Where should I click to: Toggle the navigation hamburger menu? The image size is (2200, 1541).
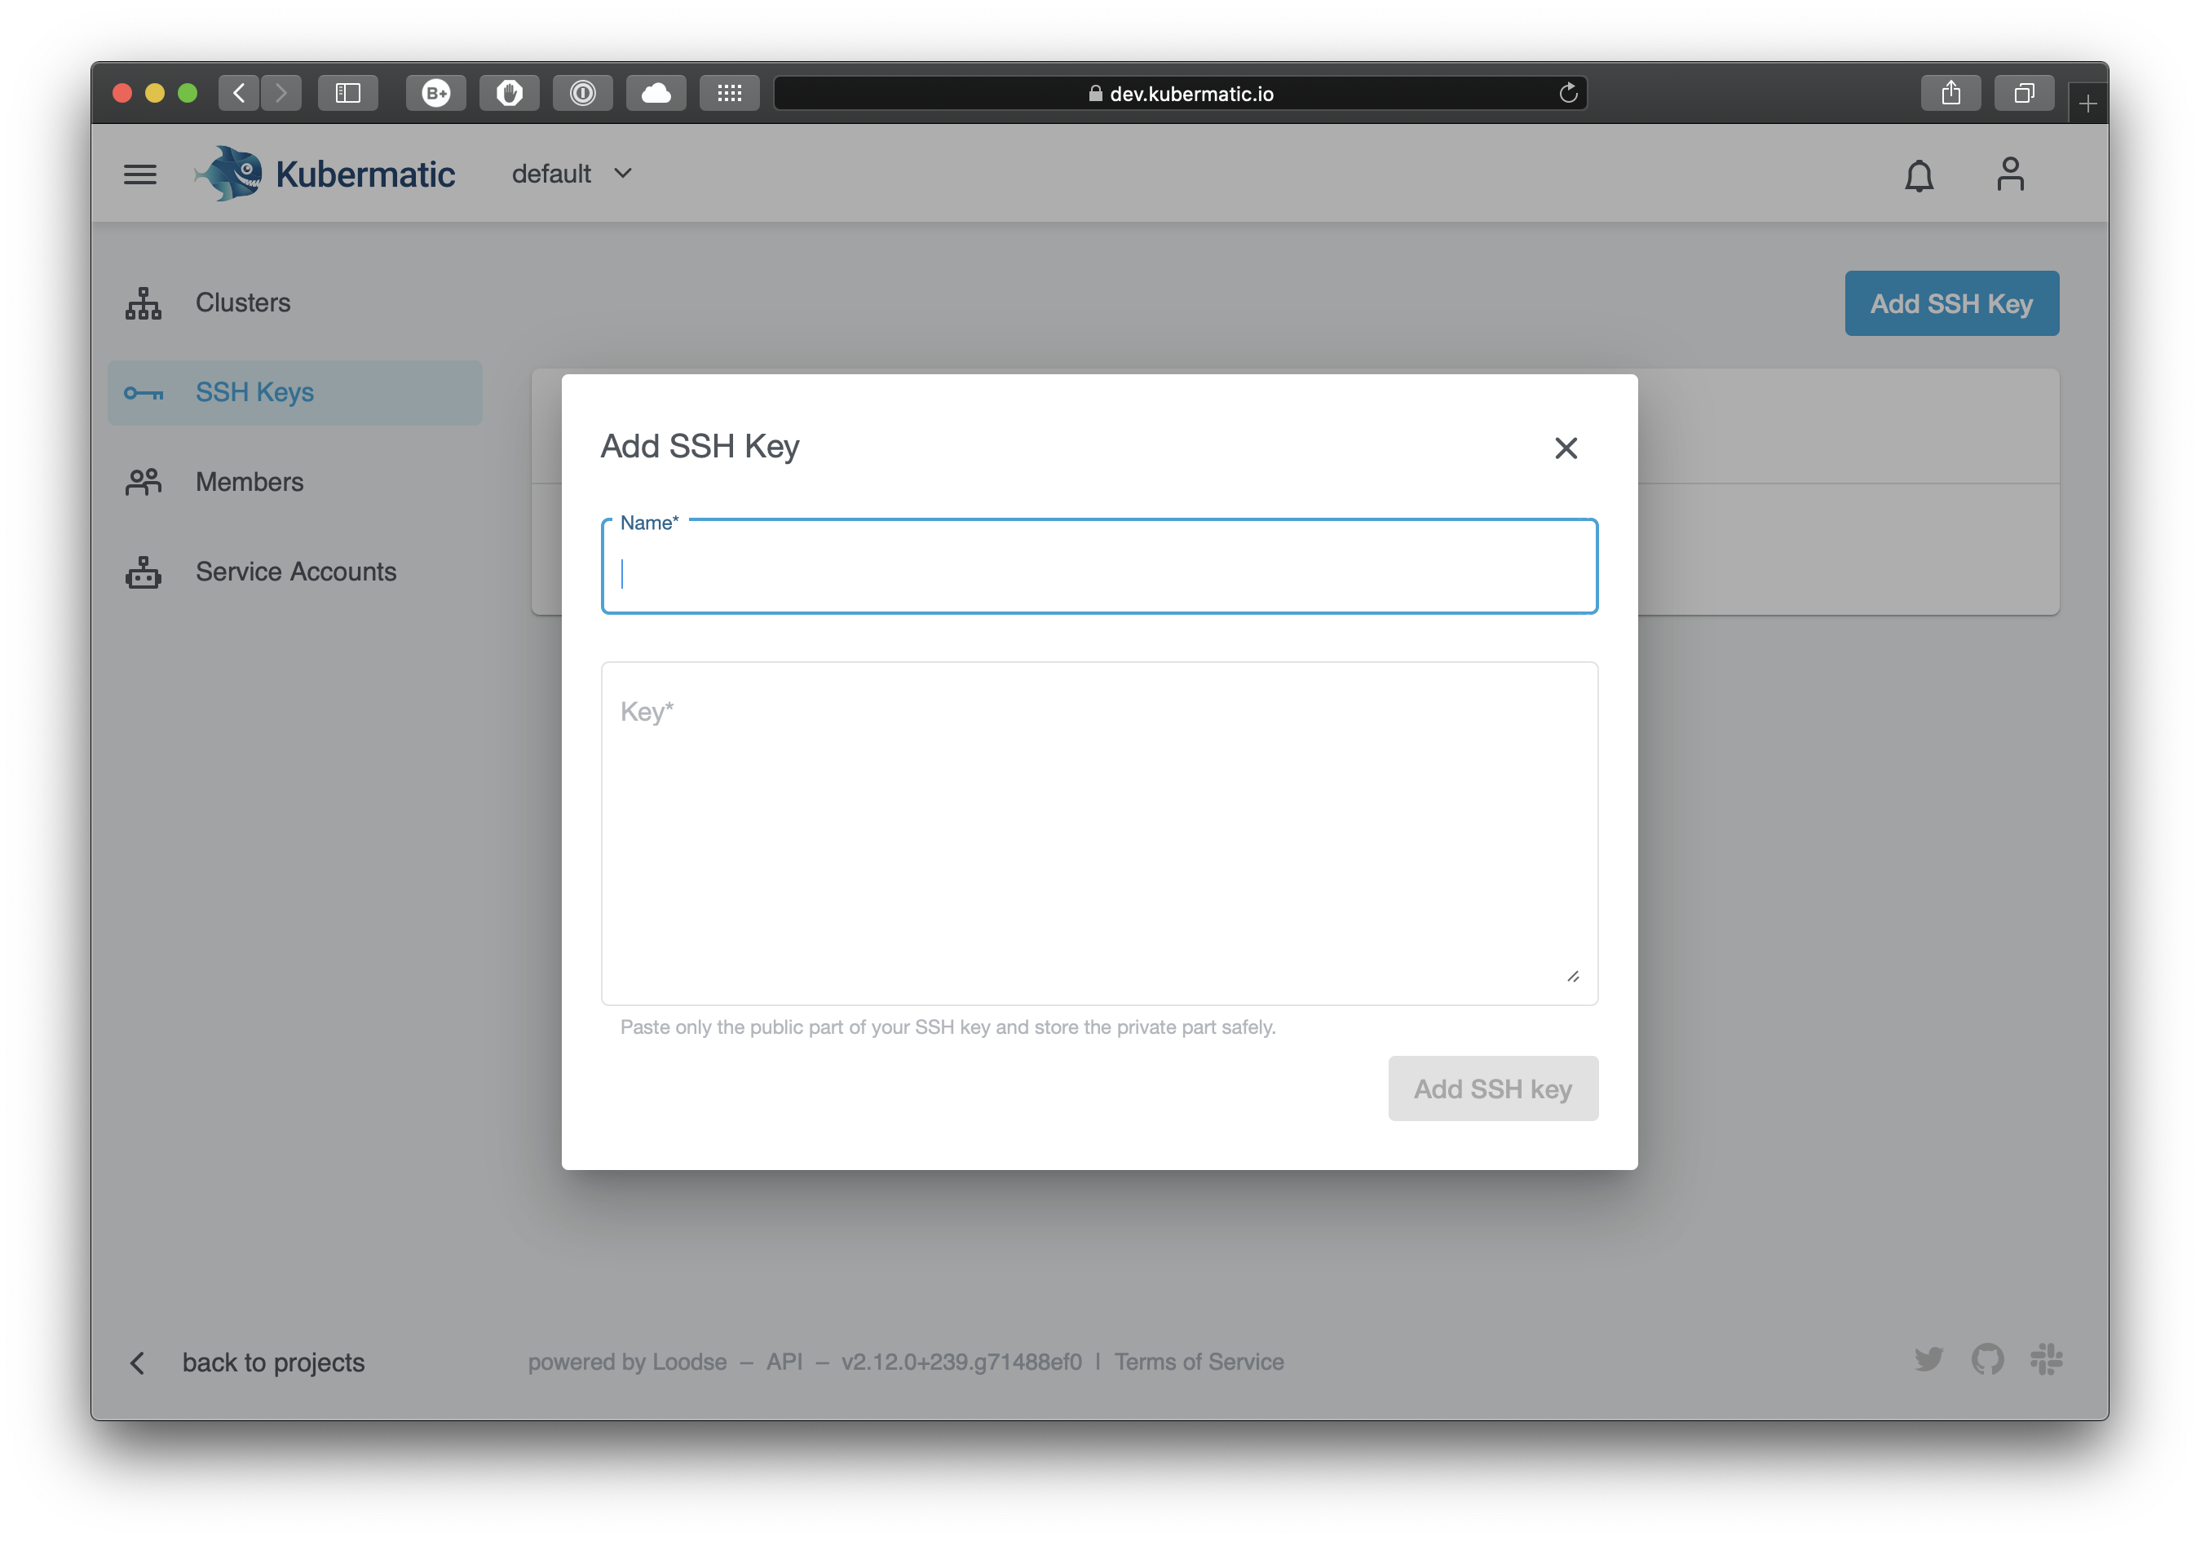[140, 174]
